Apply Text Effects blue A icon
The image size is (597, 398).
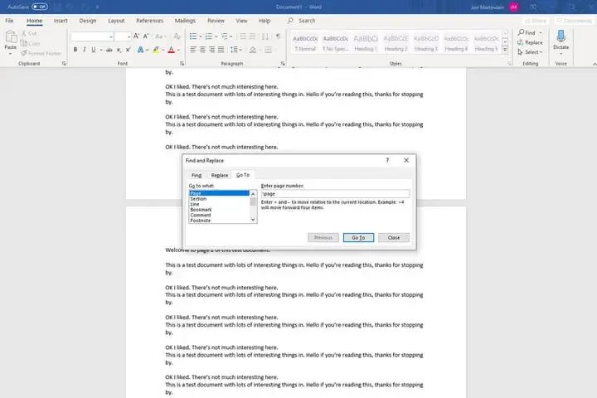[x=140, y=50]
